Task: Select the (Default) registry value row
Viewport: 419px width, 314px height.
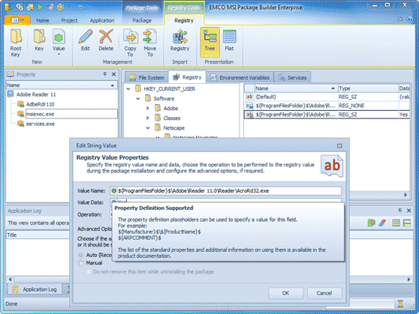Action: point(327,97)
